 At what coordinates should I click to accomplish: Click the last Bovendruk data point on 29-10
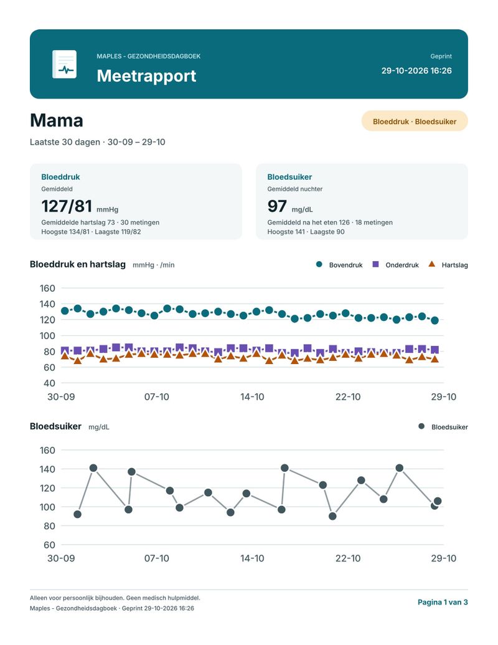coord(435,320)
